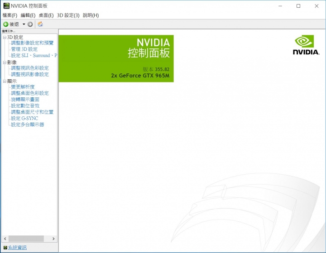Viewport: 326px width, 253px height.
Task: Select 調整桌面尺寸和位置 task
Action: (32, 112)
